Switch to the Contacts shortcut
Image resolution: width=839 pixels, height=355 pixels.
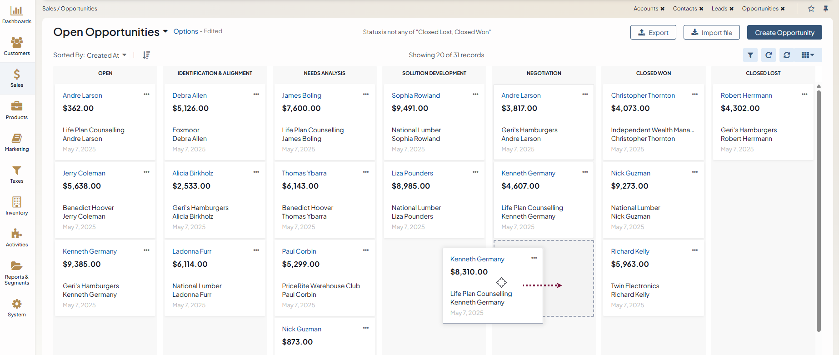(x=684, y=9)
